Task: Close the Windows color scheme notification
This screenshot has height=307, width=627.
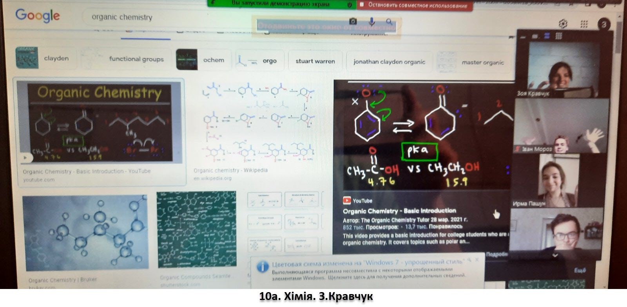Action: (x=477, y=260)
